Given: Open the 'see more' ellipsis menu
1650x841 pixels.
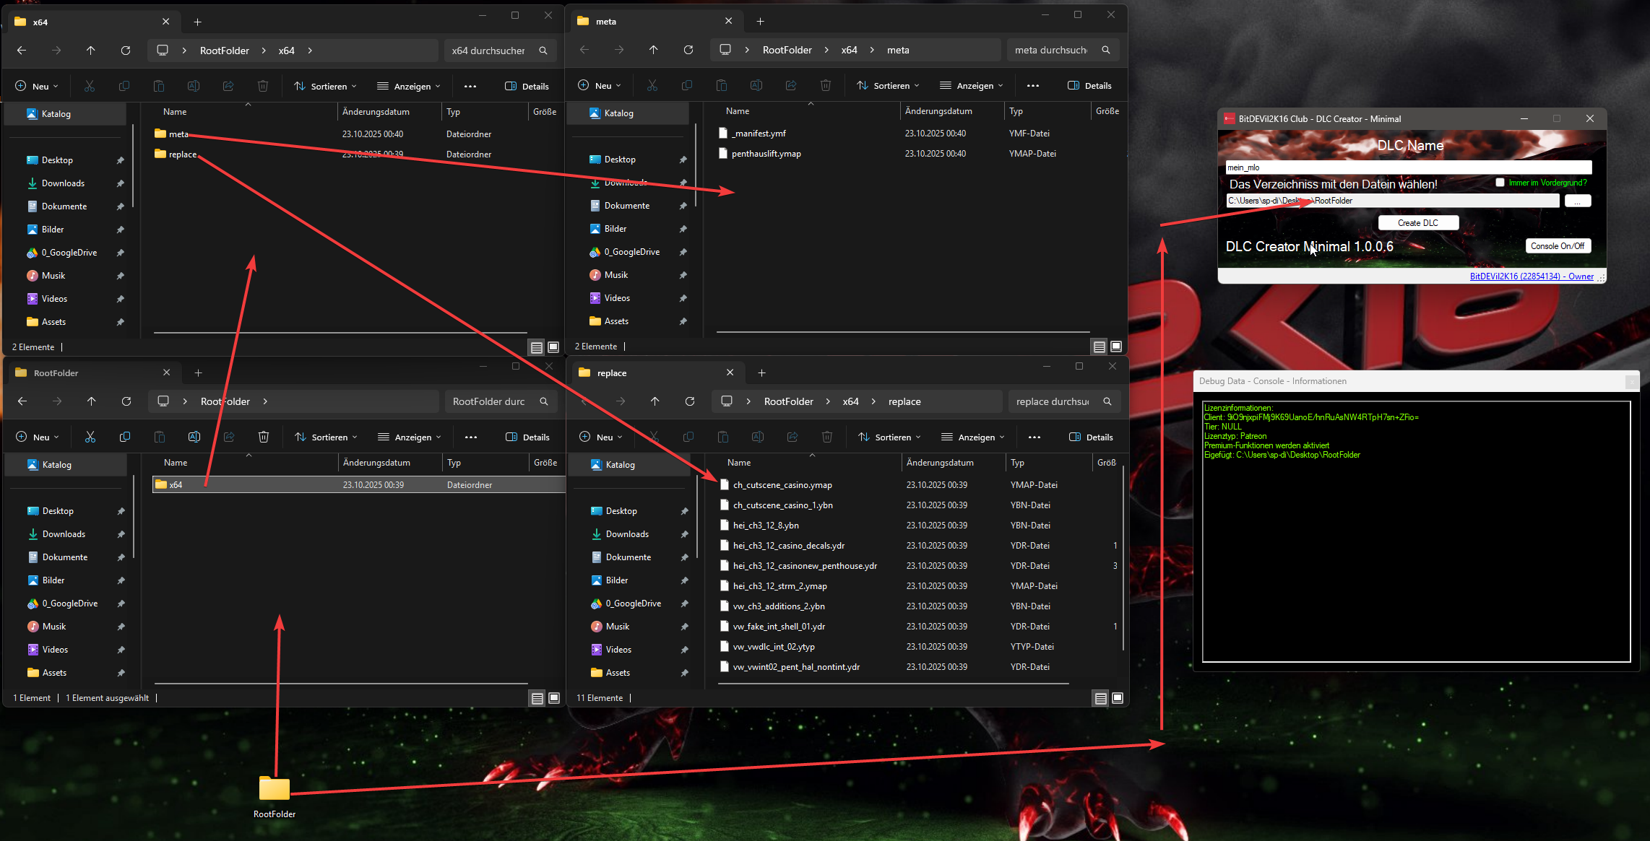Looking at the screenshot, I should coord(470,86).
